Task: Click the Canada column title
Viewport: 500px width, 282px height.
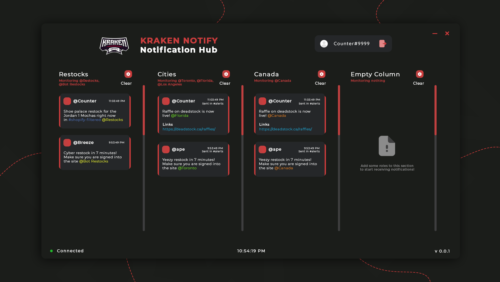Action: (266, 74)
